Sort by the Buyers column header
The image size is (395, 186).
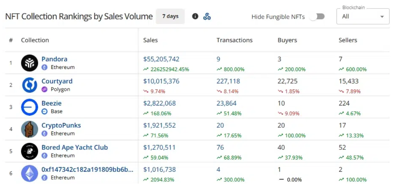tap(287, 40)
